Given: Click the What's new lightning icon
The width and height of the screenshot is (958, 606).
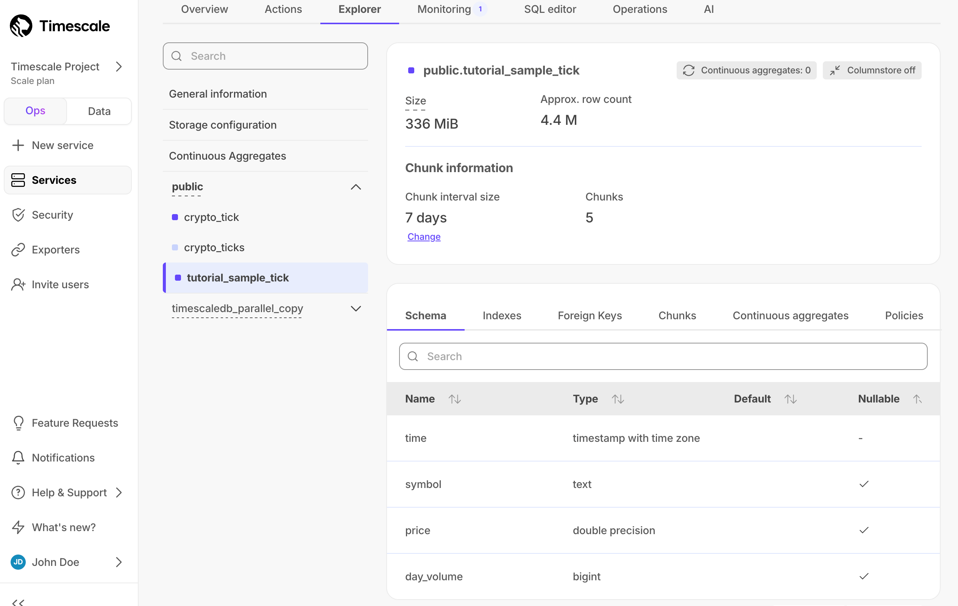Looking at the screenshot, I should 18,527.
